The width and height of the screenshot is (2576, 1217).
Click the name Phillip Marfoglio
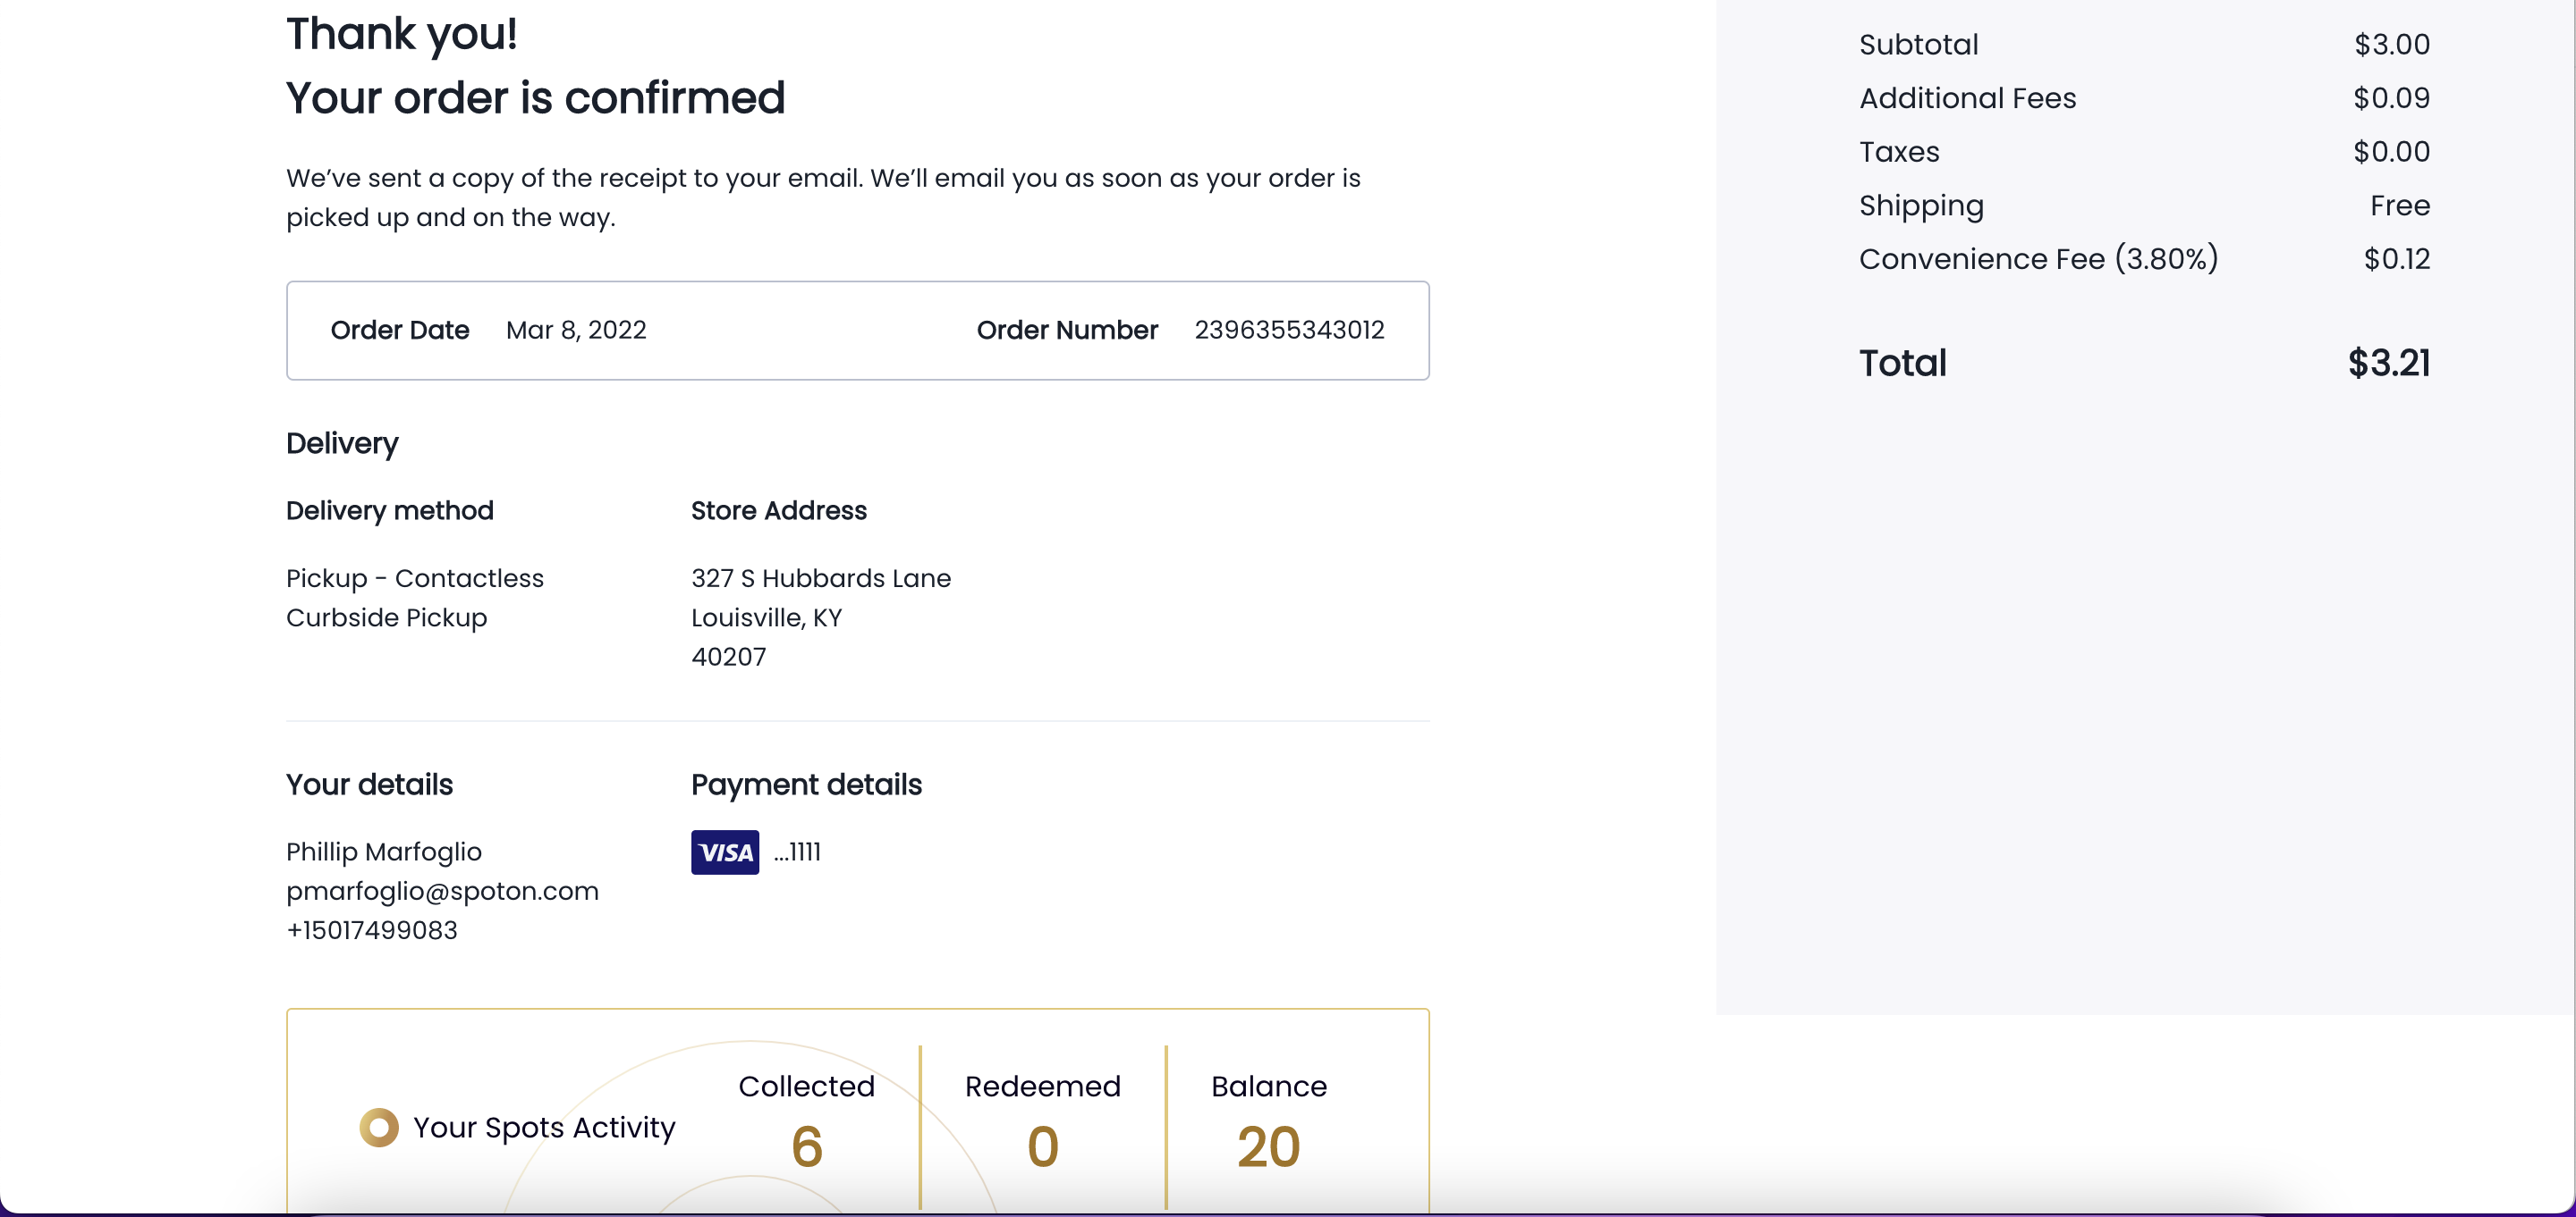tap(384, 852)
